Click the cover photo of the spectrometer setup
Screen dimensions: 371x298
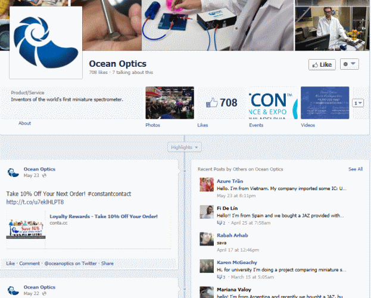[x=218, y=25]
